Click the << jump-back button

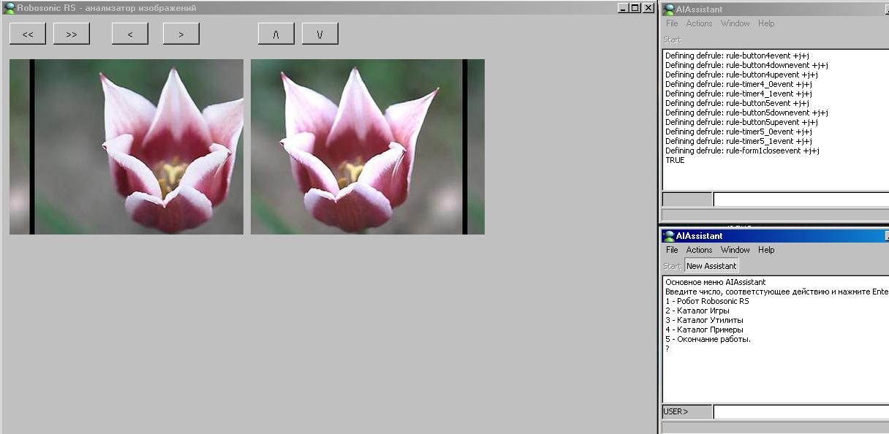[x=28, y=34]
